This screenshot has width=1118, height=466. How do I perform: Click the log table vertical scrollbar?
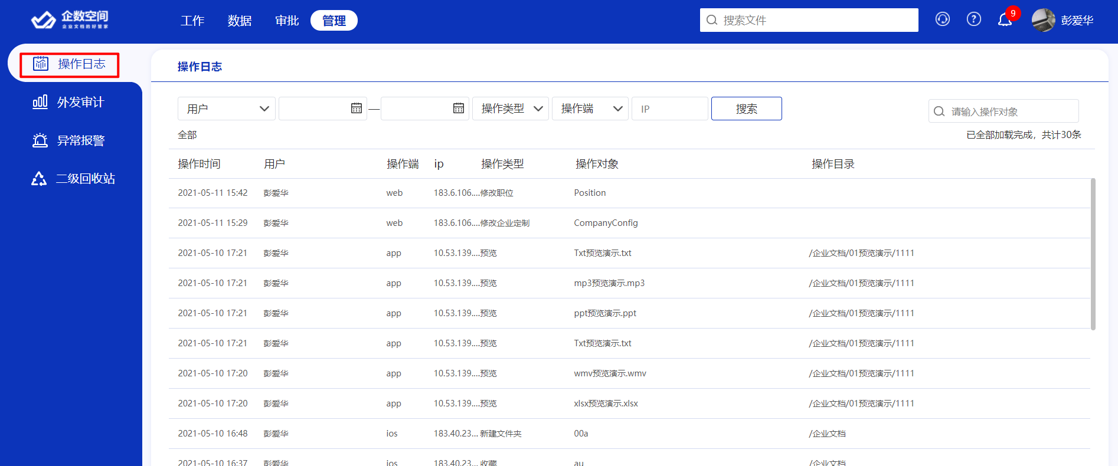coord(1093,254)
